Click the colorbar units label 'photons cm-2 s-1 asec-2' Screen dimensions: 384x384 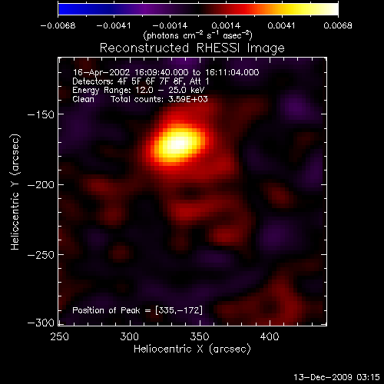pos(197,35)
